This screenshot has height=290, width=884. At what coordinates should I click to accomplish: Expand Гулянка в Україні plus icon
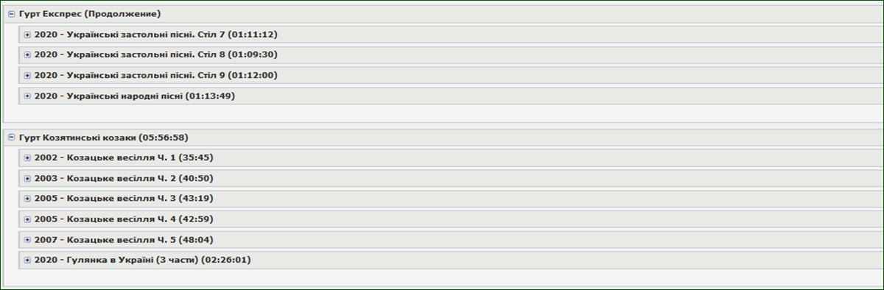[x=27, y=261]
